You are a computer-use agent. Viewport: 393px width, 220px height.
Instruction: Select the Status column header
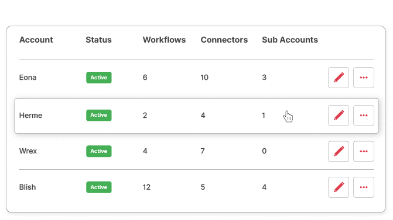click(98, 40)
